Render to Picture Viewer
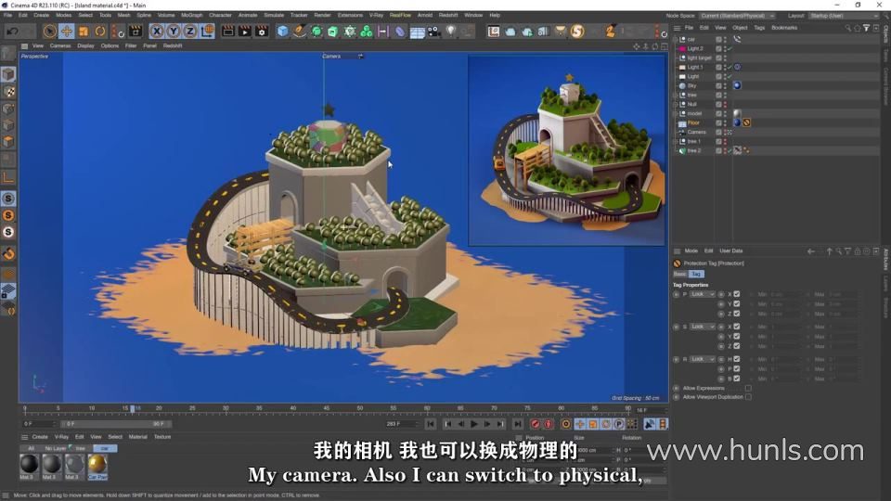 coord(244,32)
